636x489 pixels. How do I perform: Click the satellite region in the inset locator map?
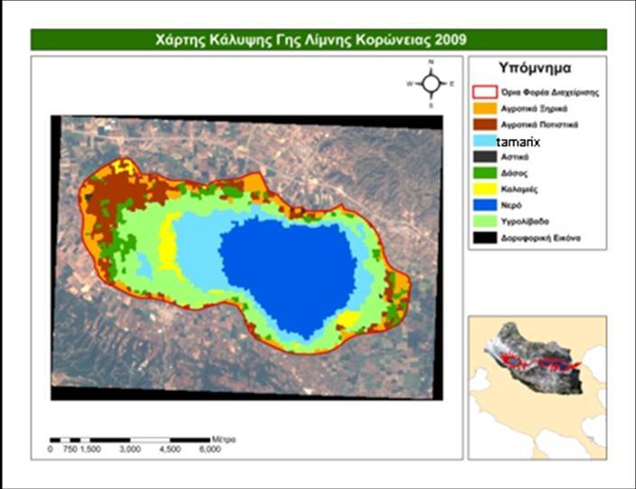535,358
